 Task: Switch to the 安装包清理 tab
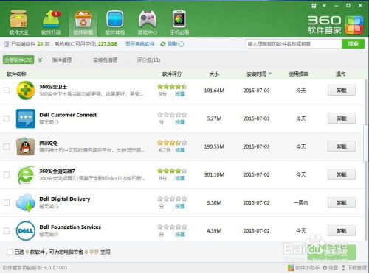106,60
